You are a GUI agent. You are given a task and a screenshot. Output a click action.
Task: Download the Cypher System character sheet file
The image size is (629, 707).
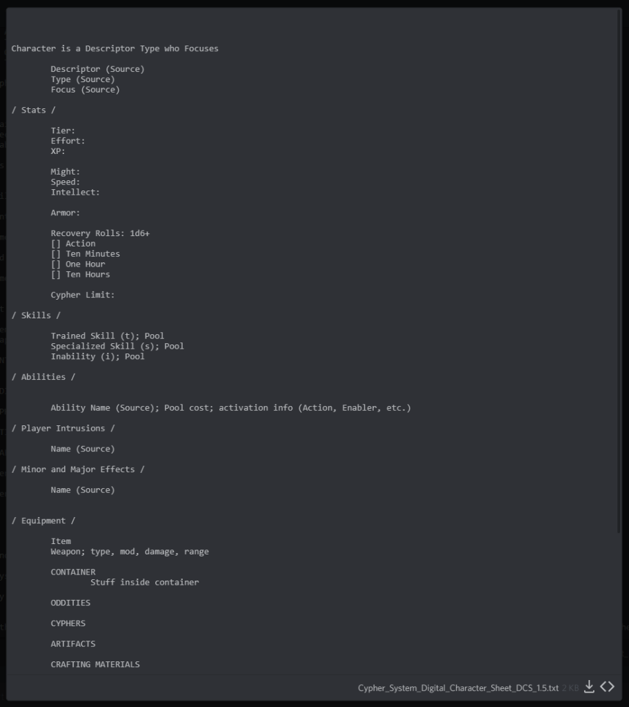[589, 686]
